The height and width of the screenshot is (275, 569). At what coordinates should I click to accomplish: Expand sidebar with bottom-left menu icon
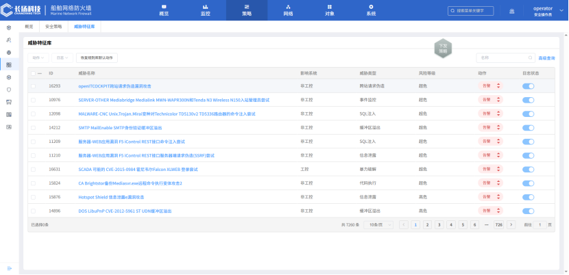[9, 267]
